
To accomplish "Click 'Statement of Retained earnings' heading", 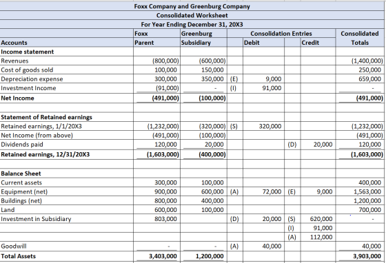I will [x=47, y=117].
